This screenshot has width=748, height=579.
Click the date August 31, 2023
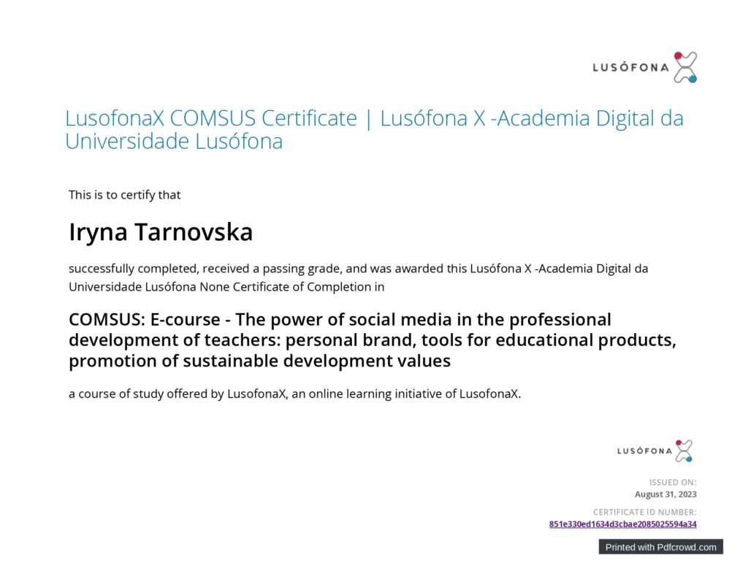(x=665, y=494)
